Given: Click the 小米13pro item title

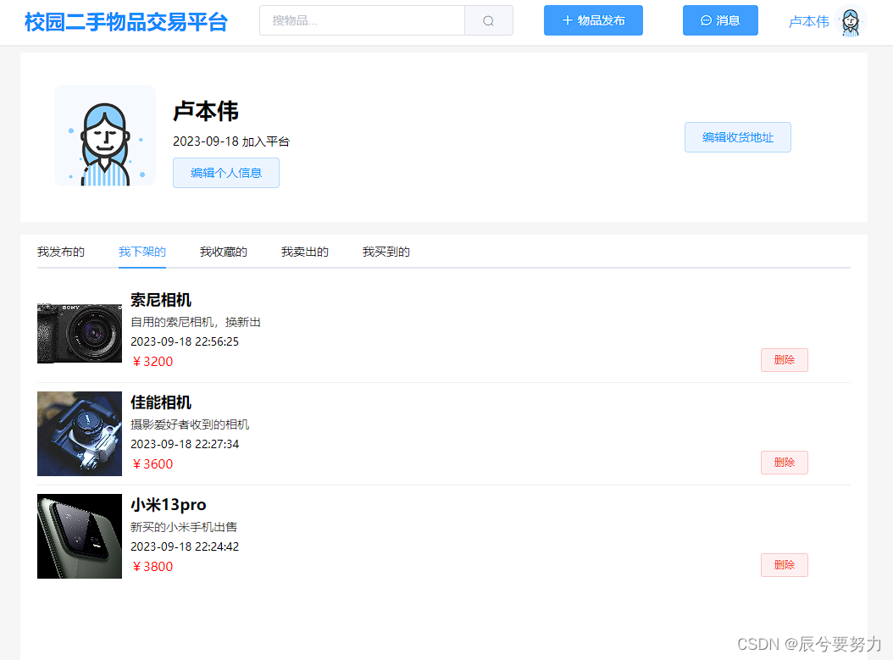Looking at the screenshot, I should point(168,505).
